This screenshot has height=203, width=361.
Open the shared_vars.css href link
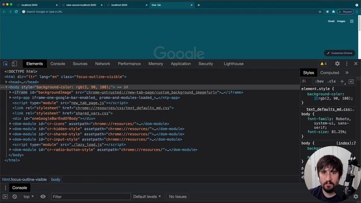click(92, 113)
